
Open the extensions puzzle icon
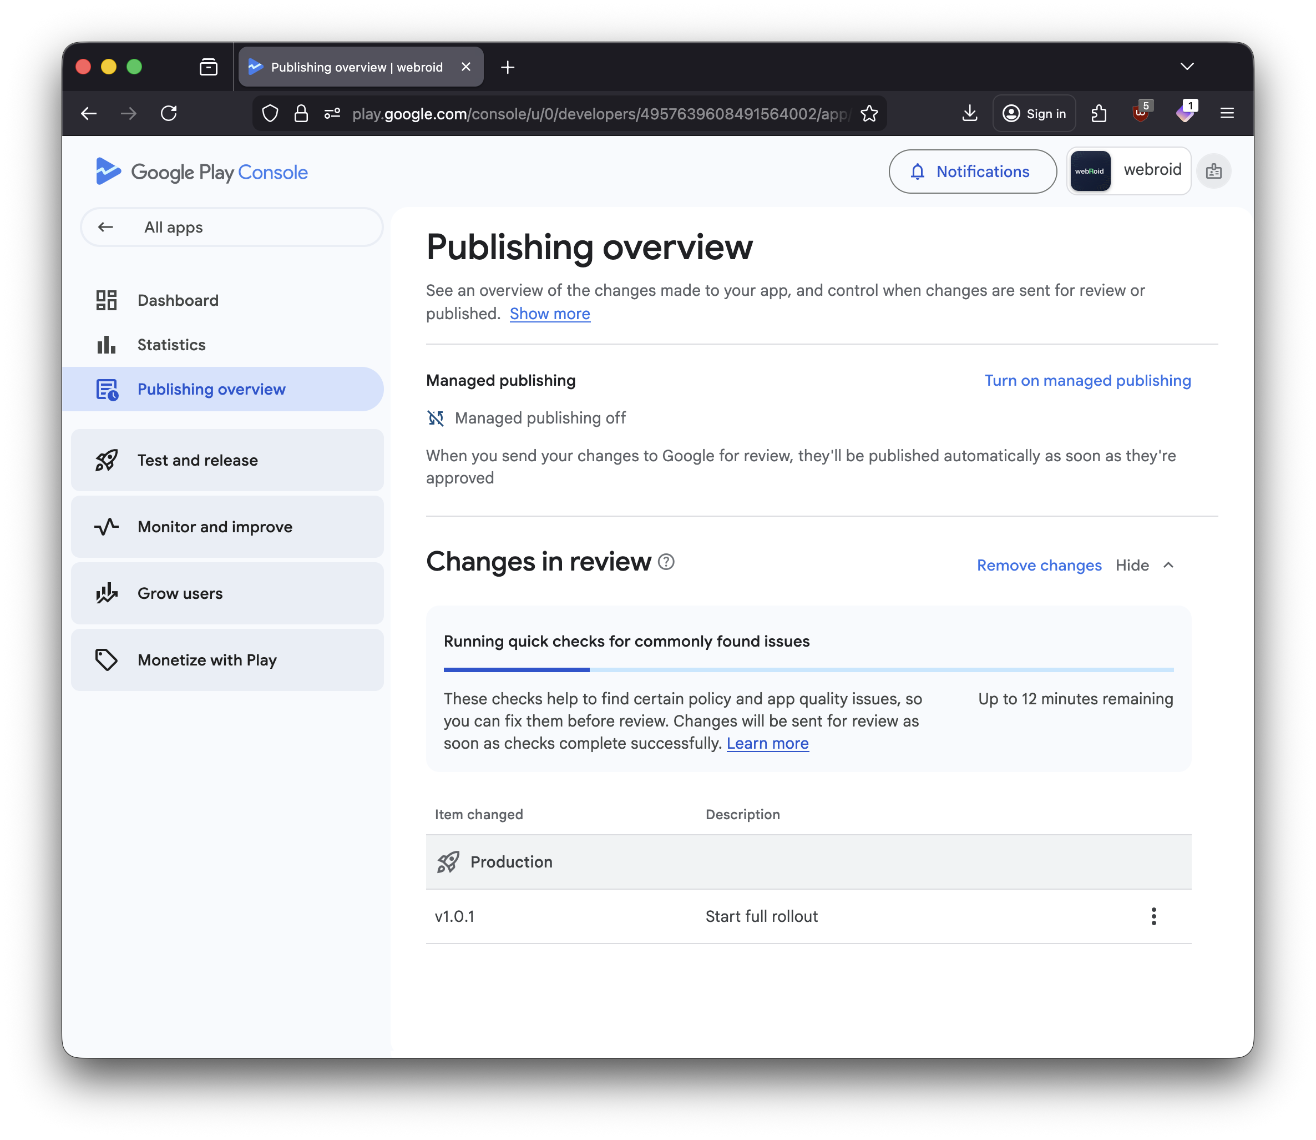click(x=1099, y=113)
